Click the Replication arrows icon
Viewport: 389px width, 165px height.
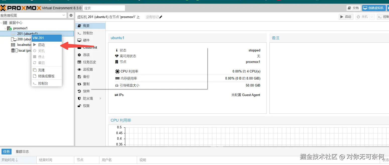(79, 84)
